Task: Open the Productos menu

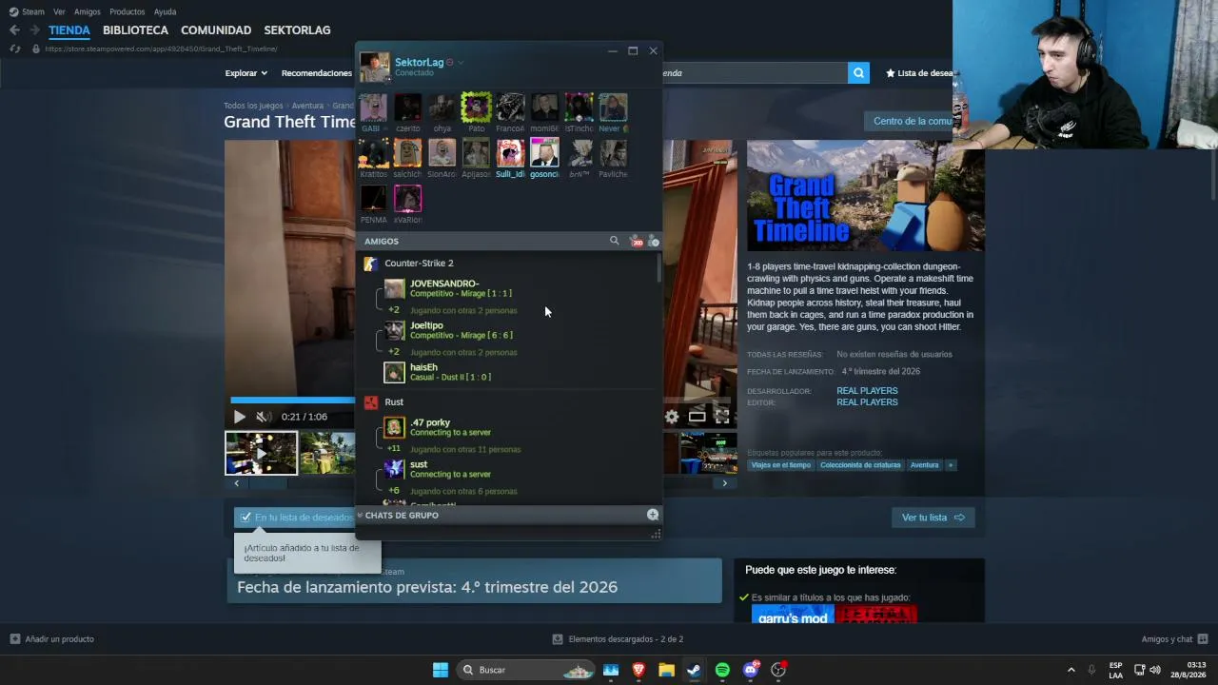Action: [127, 11]
